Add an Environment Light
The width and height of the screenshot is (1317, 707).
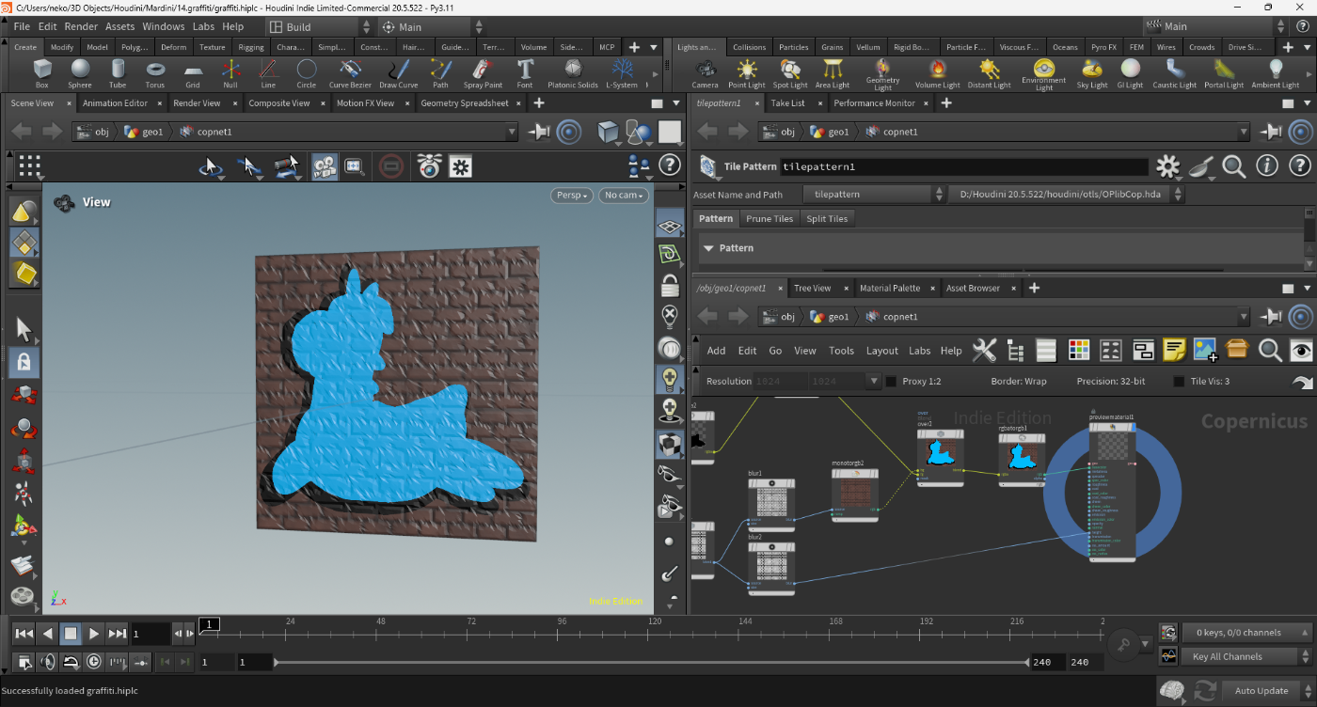[1044, 74]
